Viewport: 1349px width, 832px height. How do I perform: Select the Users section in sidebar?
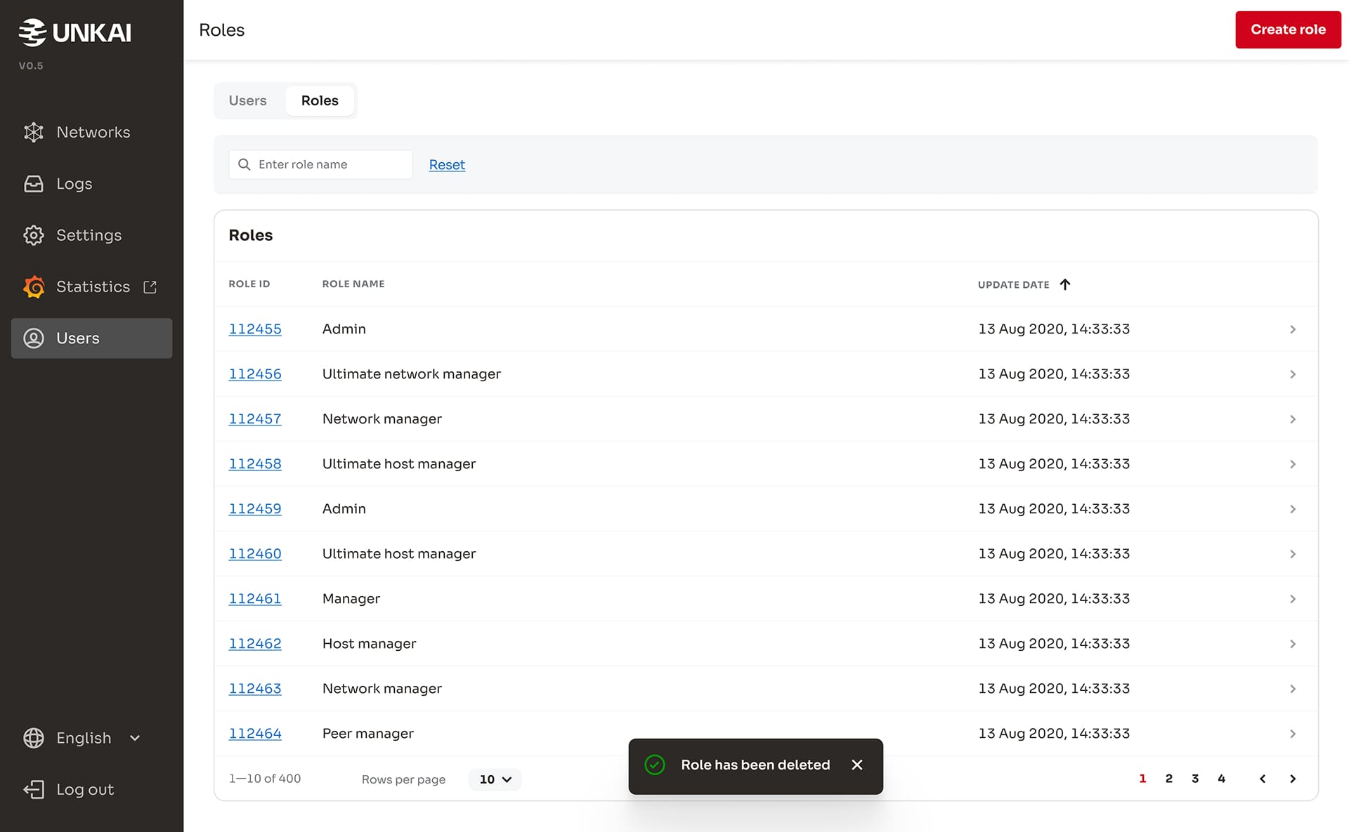pyautogui.click(x=77, y=338)
